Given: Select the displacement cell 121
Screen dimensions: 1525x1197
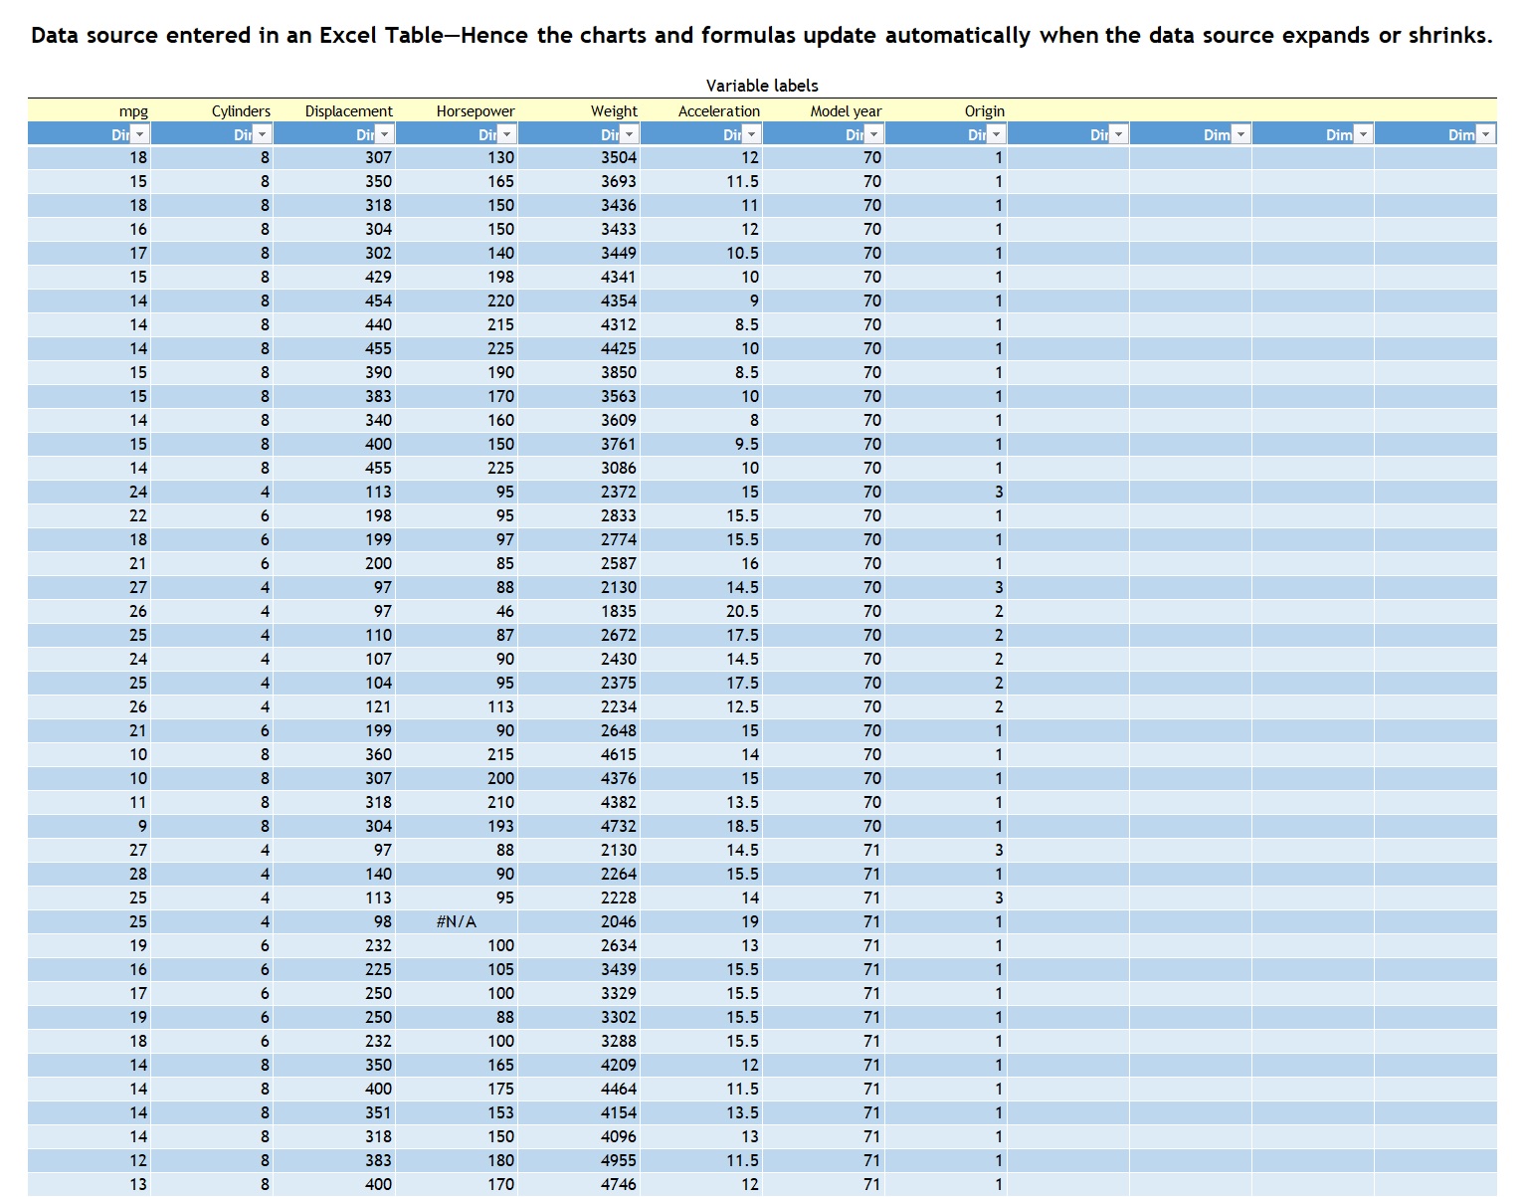Looking at the screenshot, I should point(334,706).
